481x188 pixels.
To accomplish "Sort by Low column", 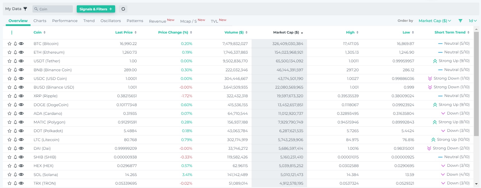I will (408, 32).
